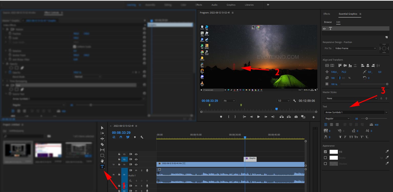The image size is (393, 192).
Task: Open the program monitor settings wrench
Action: pyautogui.click(x=295, y=100)
